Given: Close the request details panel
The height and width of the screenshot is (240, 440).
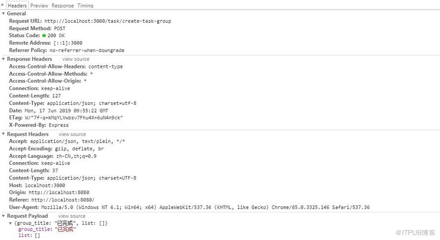Looking at the screenshot, I should point(2,5).
